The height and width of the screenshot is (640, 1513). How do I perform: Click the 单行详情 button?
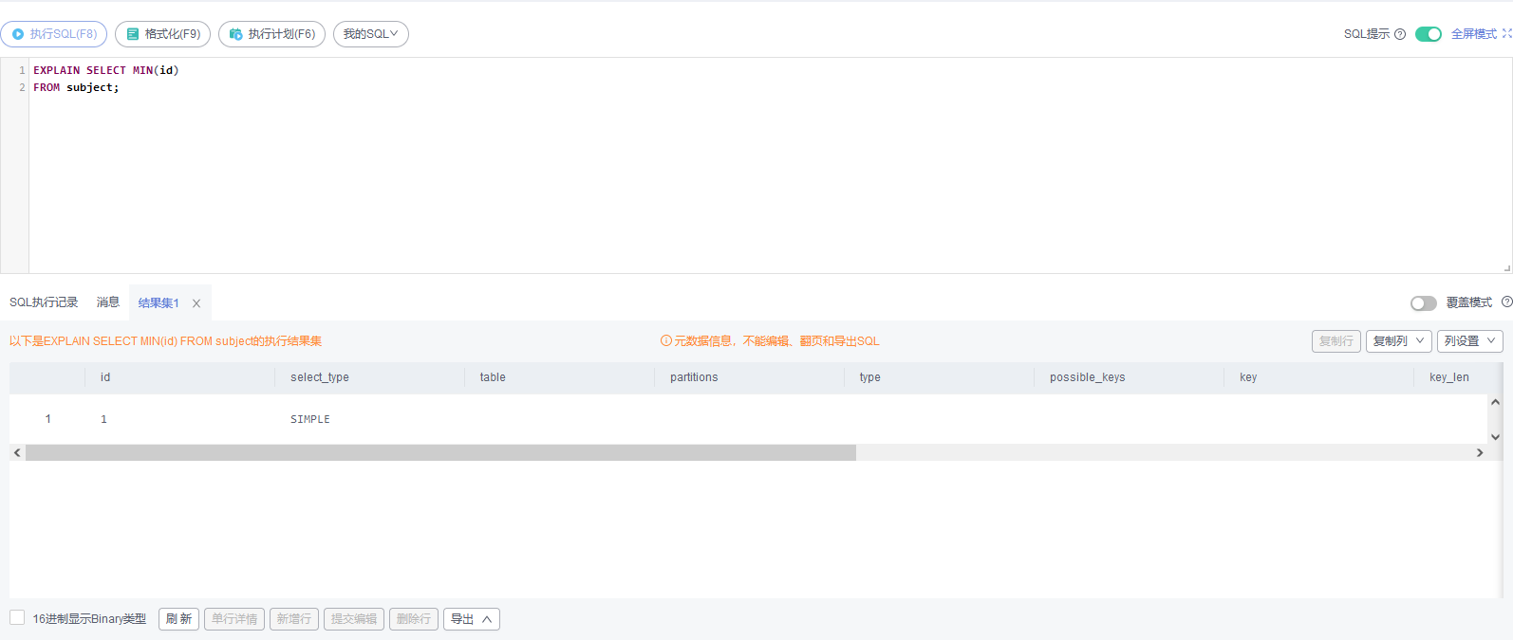click(234, 619)
